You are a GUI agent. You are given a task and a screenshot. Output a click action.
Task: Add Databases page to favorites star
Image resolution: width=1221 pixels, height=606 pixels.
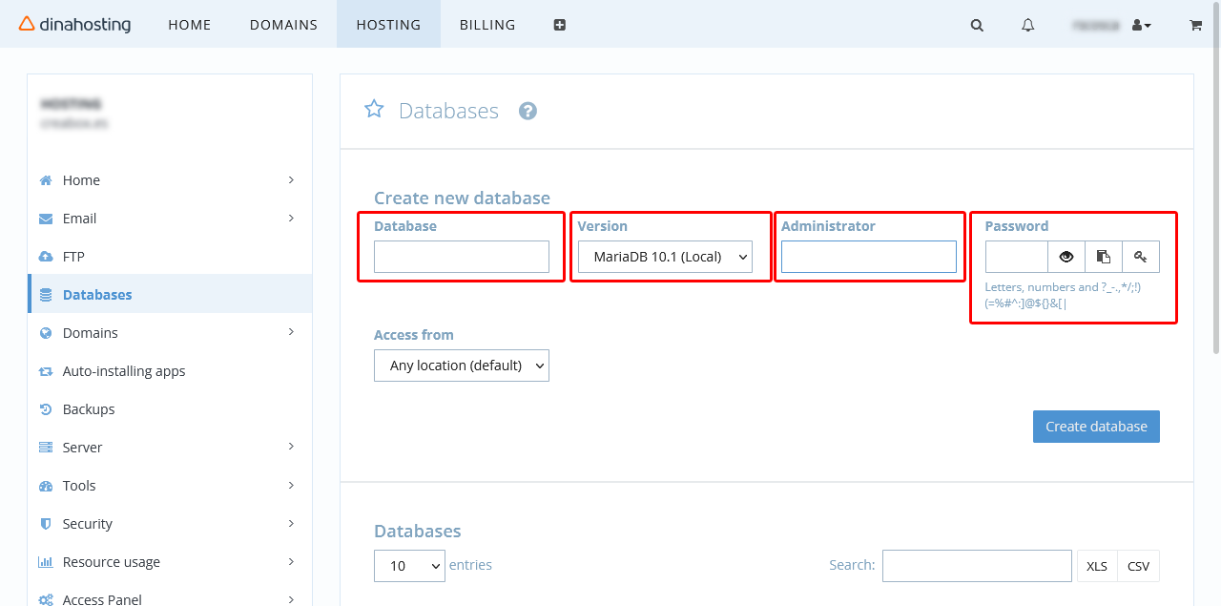click(374, 109)
